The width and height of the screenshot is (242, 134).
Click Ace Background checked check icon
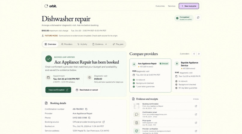point(134,83)
